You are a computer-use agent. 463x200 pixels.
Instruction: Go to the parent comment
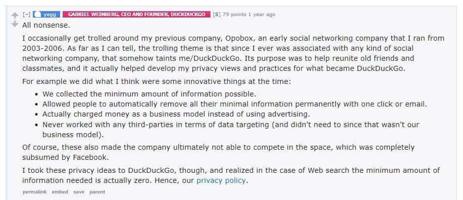click(97, 192)
